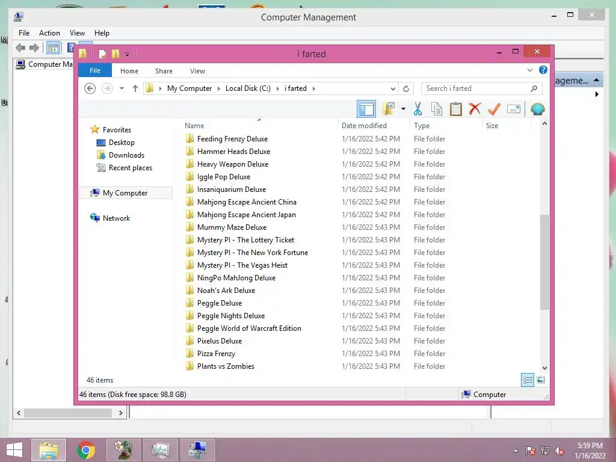Image resolution: width=616 pixels, height=462 pixels.
Task: Open File menu in Computer Management
Action: (x=24, y=33)
